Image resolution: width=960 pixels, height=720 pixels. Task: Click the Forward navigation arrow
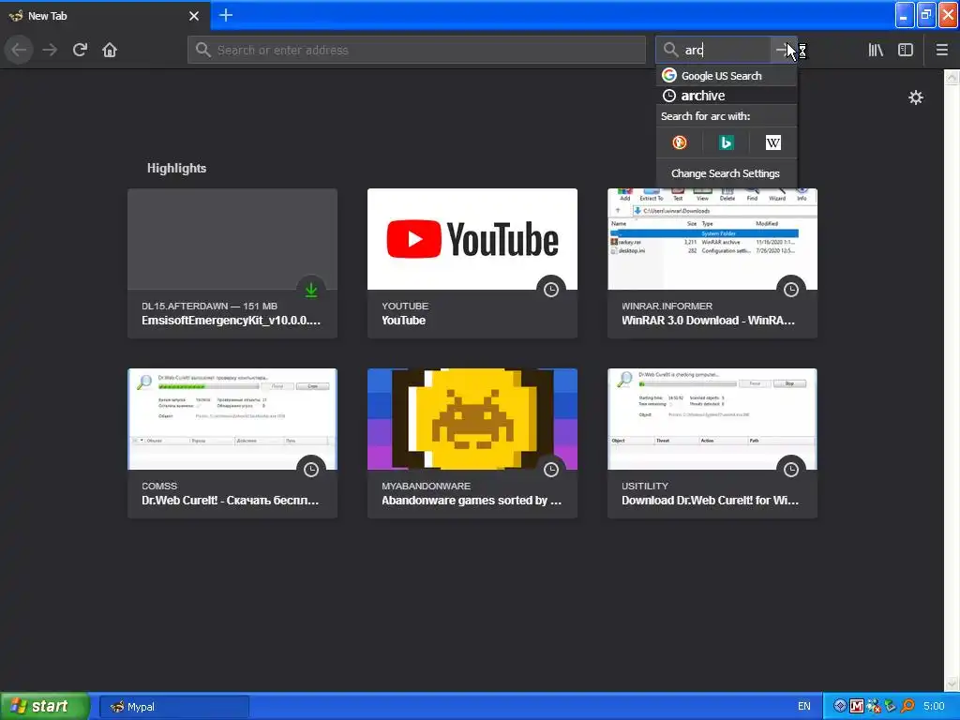click(50, 50)
